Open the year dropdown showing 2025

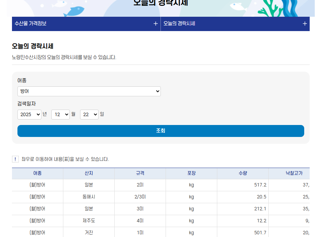pos(29,114)
